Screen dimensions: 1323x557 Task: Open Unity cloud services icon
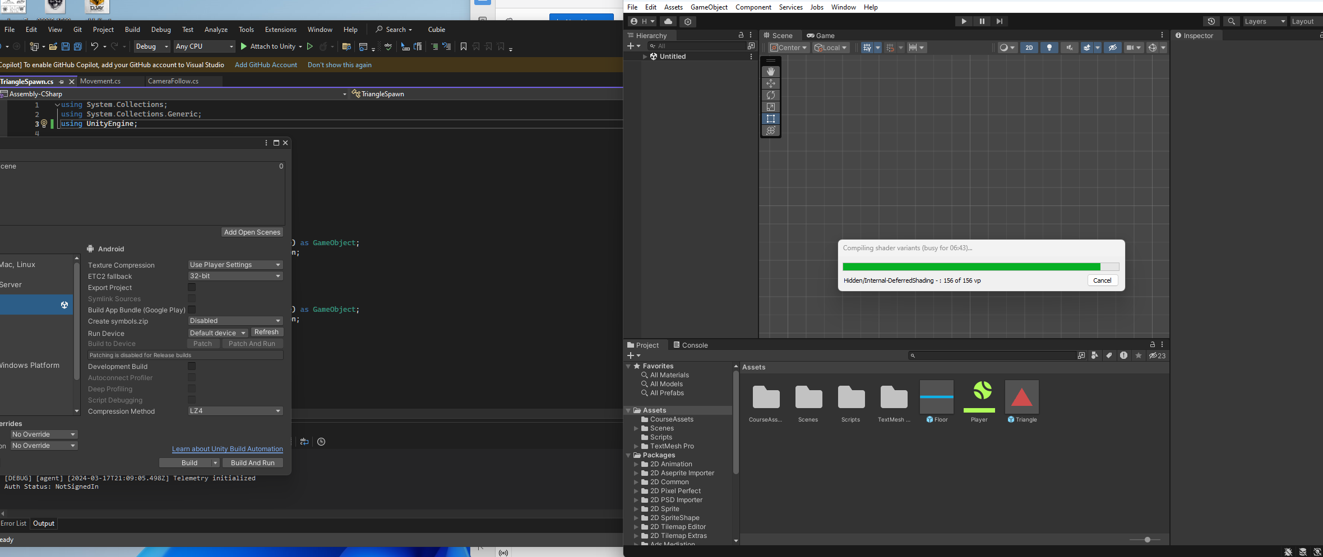668,21
